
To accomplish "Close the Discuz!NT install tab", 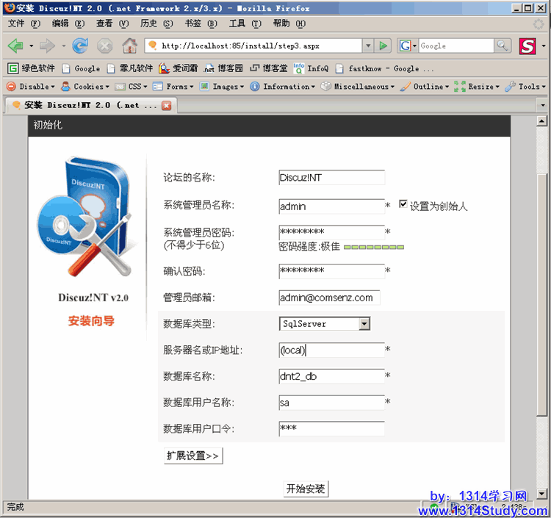I will click(166, 105).
